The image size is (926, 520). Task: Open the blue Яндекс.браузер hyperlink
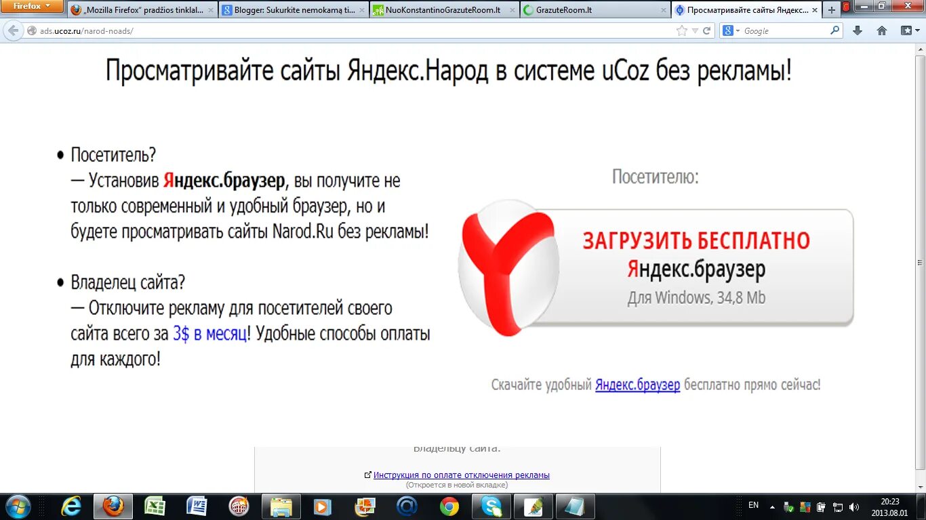[637, 385]
